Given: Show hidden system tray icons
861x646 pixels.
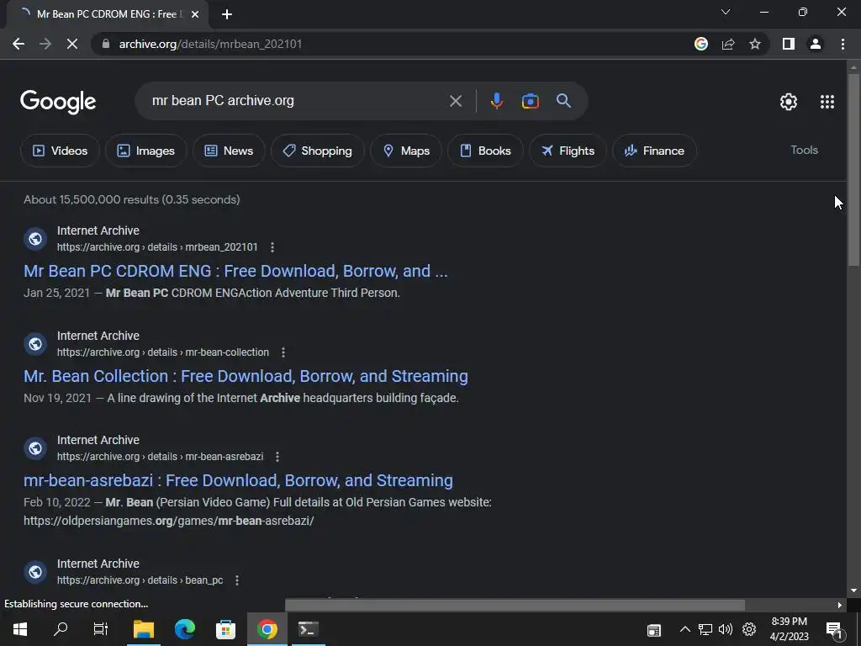Looking at the screenshot, I should click(684, 629).
